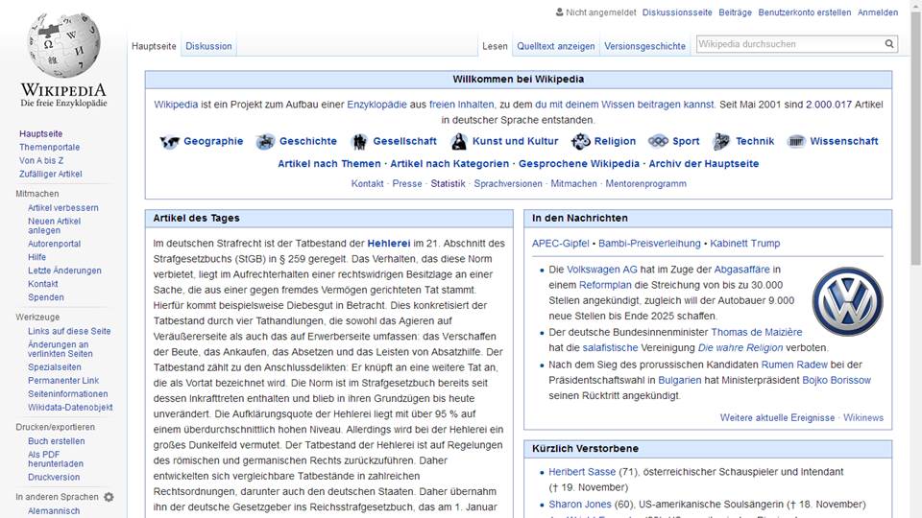Open the Versionsgeschichte tab

click(x=645, y=46)
